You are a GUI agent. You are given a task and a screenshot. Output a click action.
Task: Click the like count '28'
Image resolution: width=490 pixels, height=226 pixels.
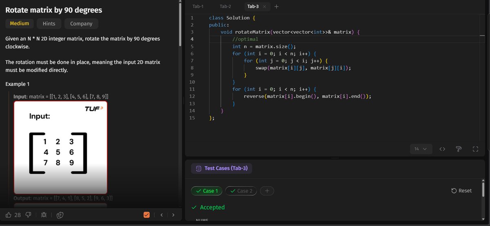[x=18, y=215]
